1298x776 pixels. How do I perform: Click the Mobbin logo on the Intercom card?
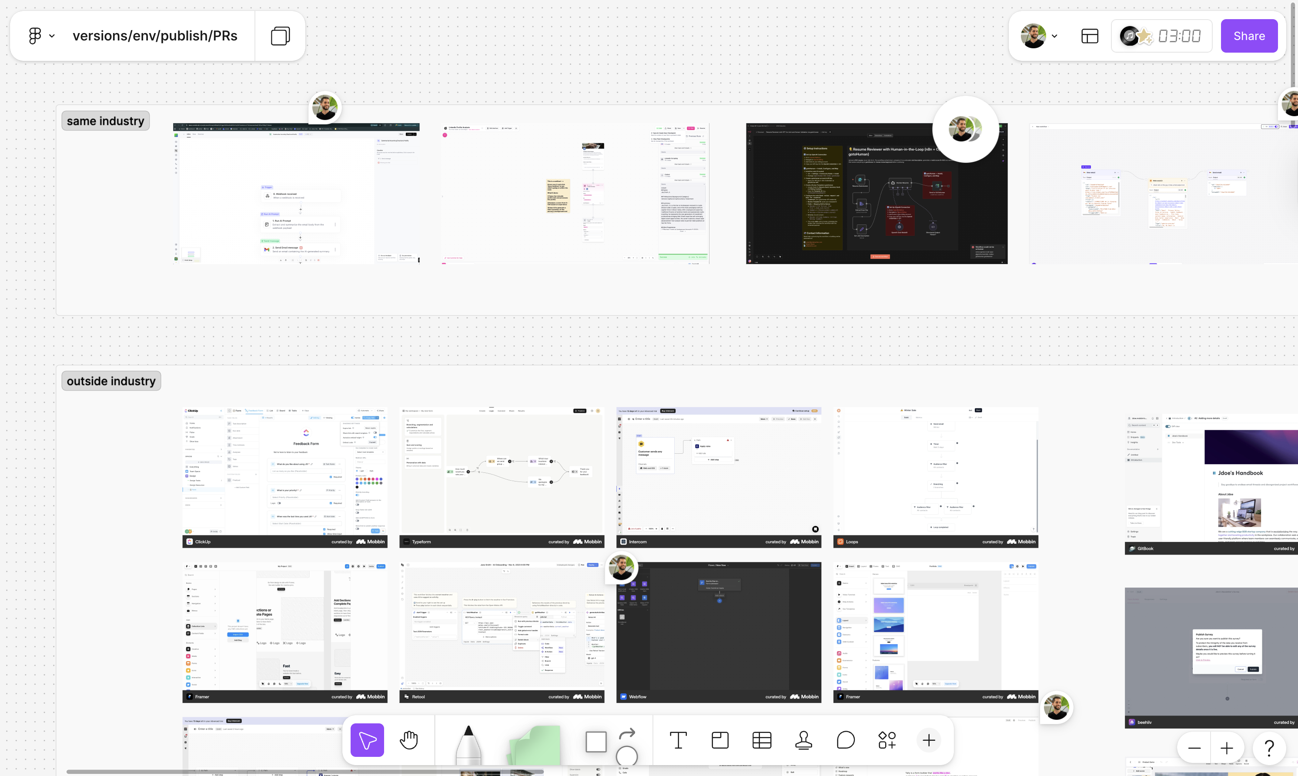tap(804, 542)
